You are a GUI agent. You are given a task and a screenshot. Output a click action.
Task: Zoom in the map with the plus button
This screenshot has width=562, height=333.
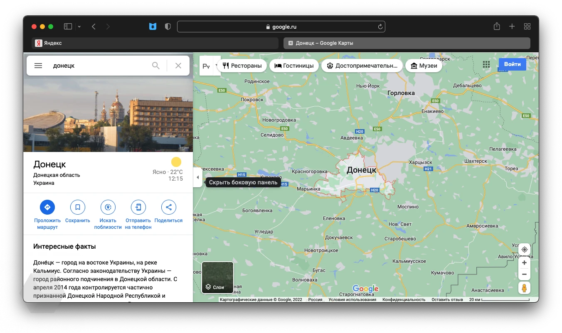(x=524, y=263)
